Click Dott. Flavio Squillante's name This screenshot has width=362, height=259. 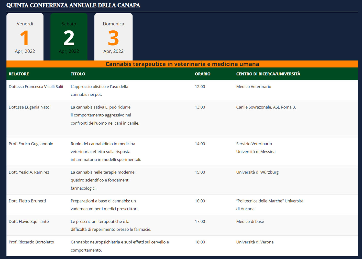(x=29, y=221)
